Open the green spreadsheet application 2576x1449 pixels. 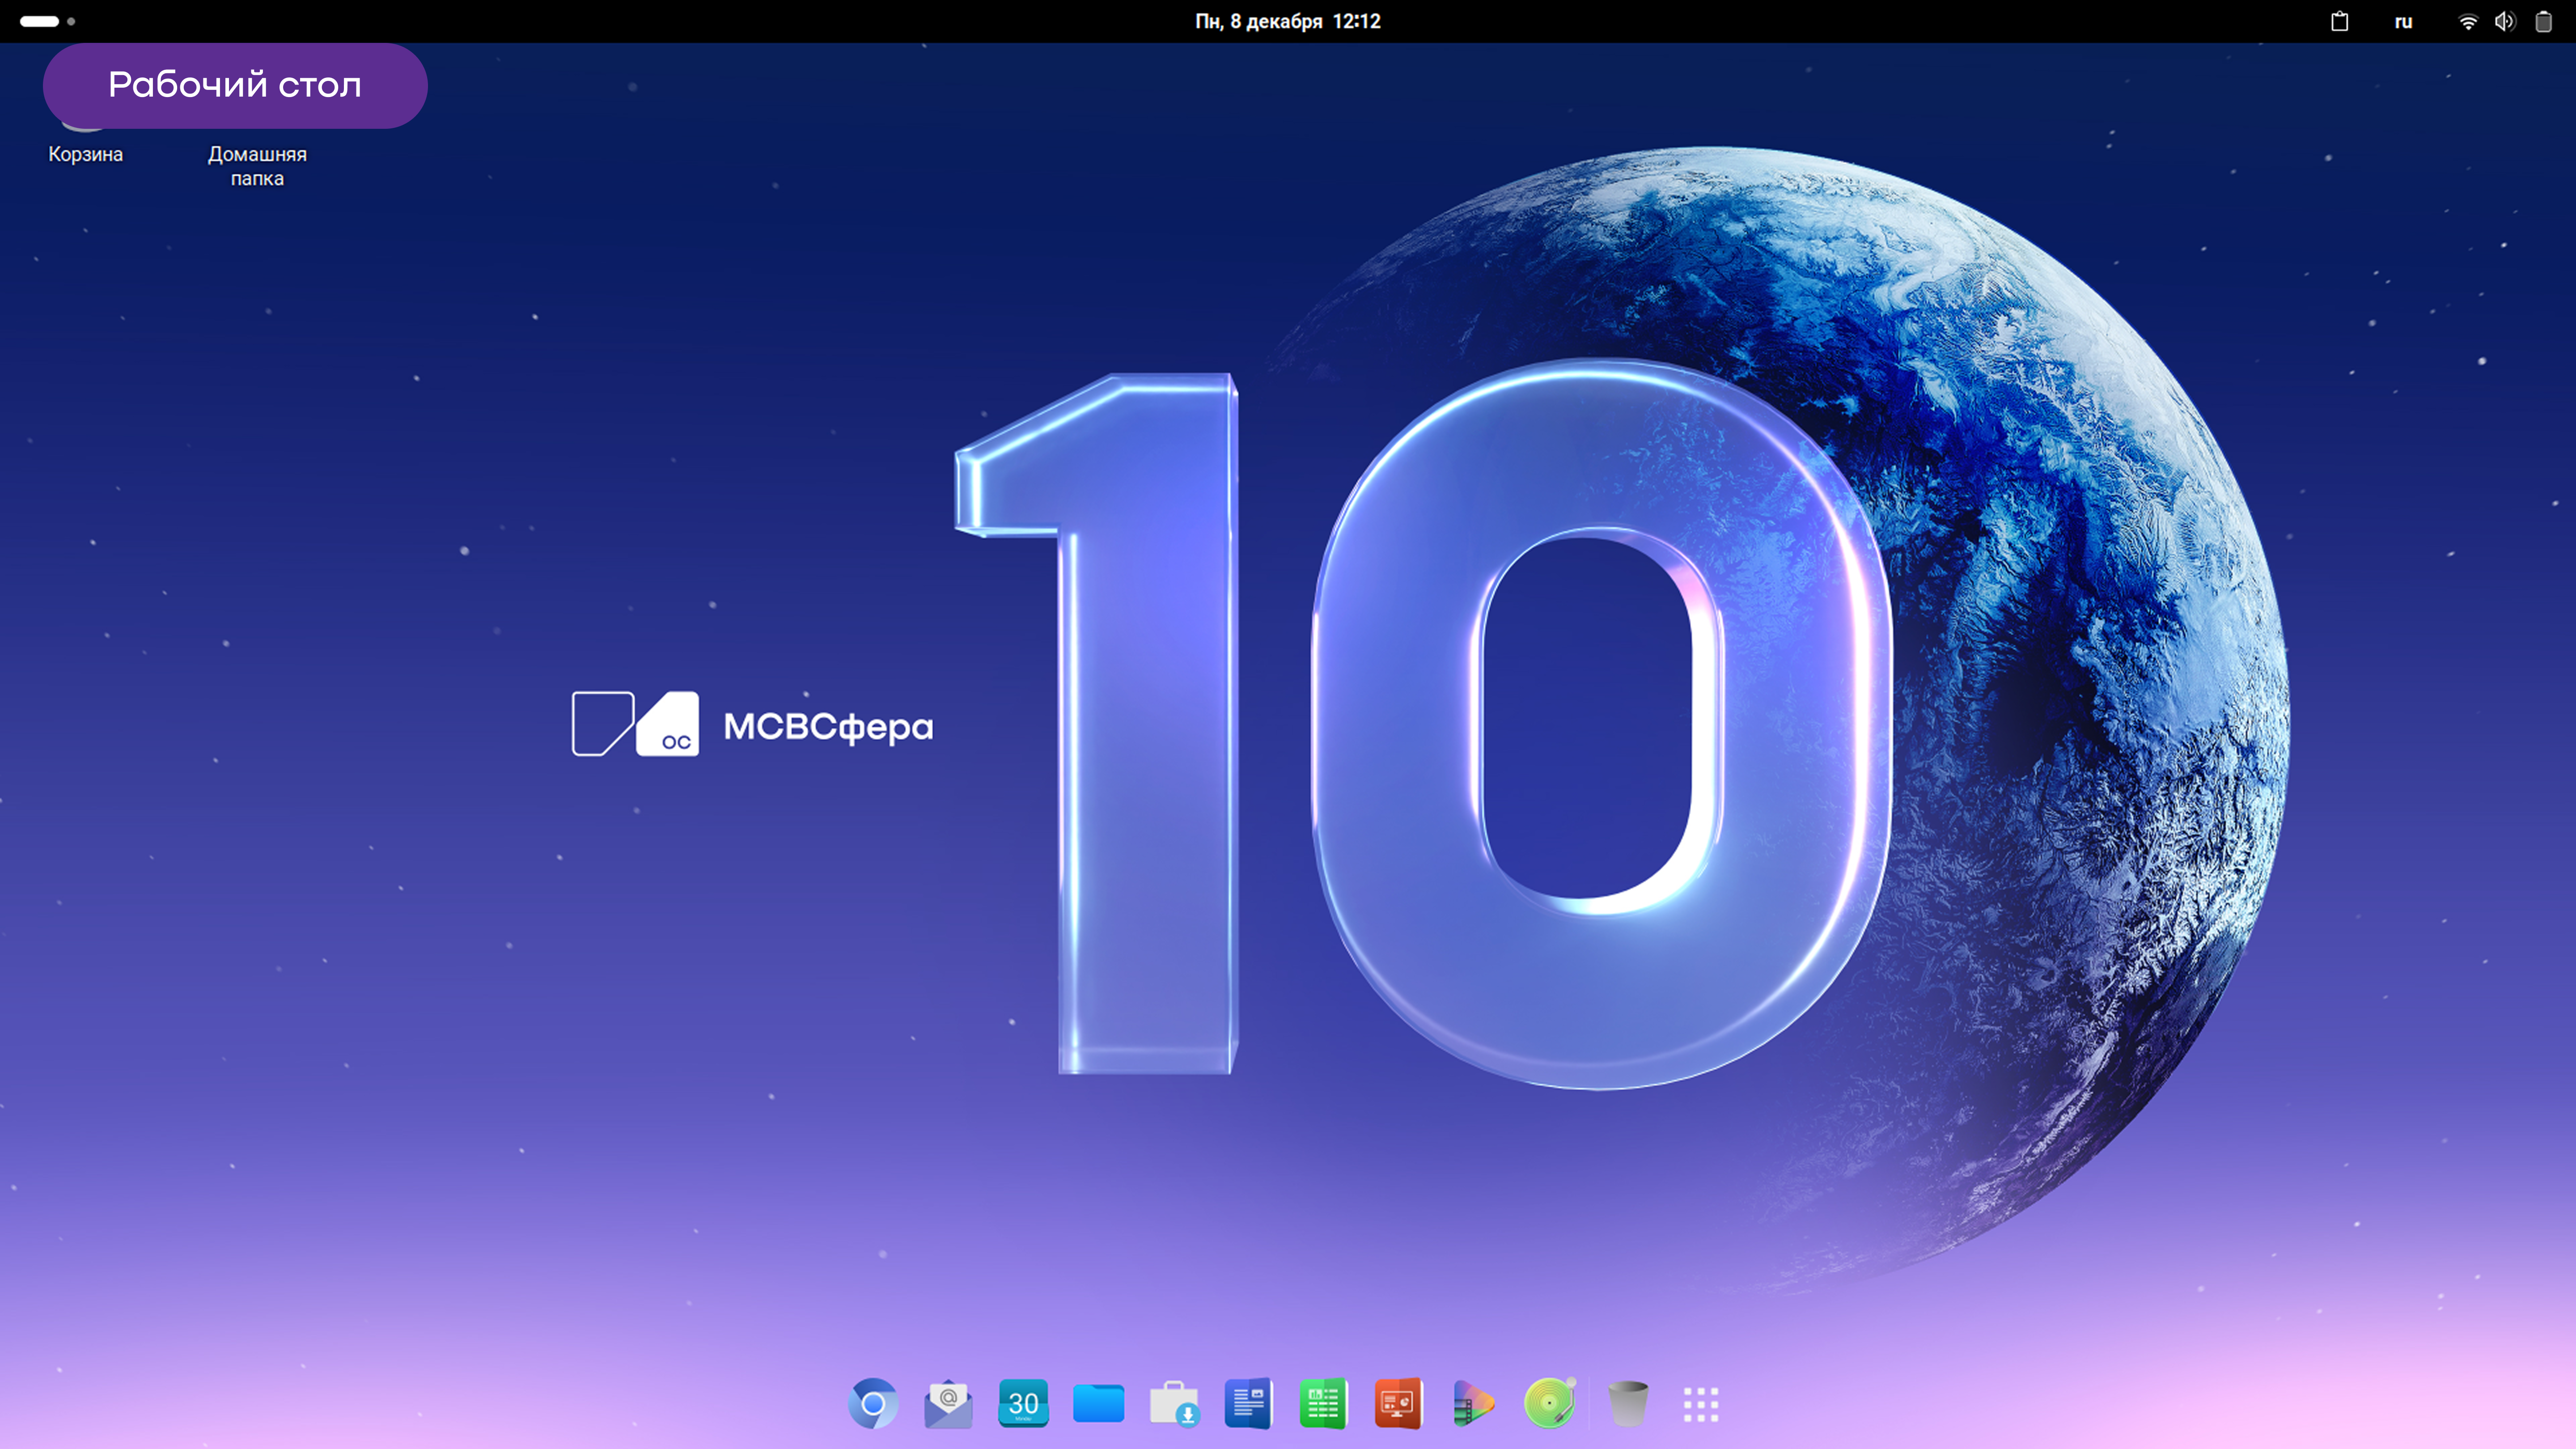click(x=1323, y=1404)
